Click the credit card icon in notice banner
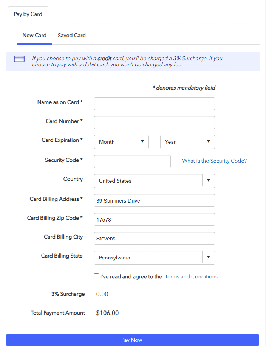This screenshot has width=266, height=346. pyautogui.click(x=19, y=59)
